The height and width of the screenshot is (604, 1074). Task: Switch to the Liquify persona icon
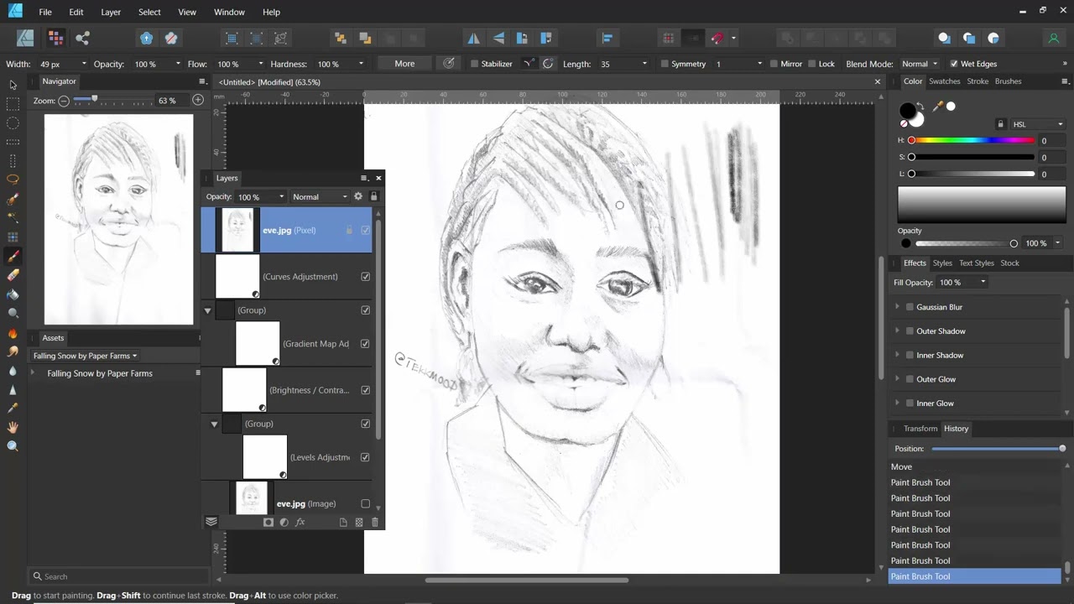pos(55,38)
